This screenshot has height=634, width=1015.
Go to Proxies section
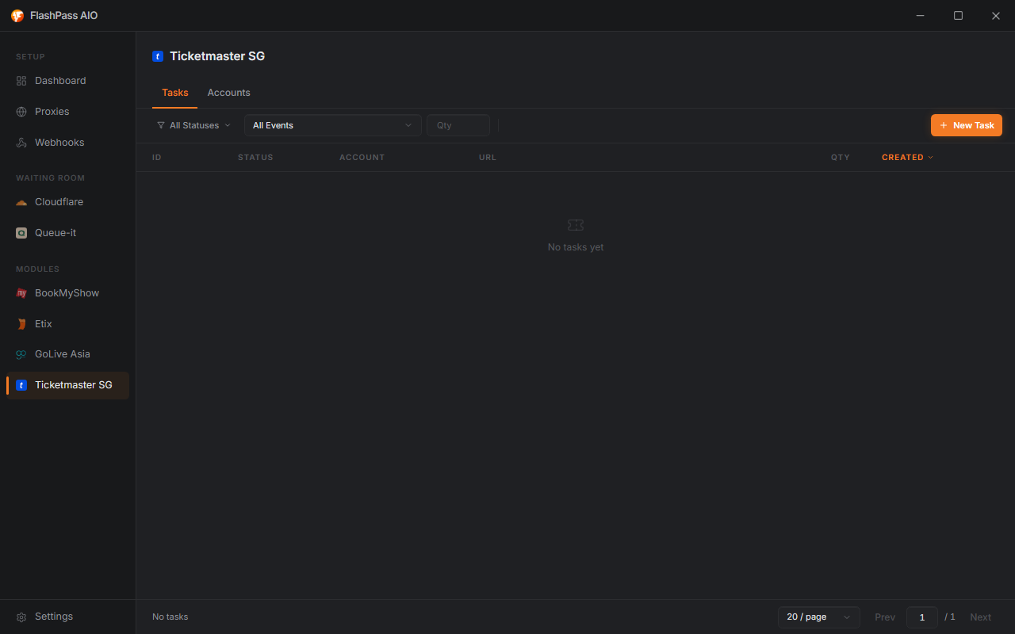pos(67,112)
